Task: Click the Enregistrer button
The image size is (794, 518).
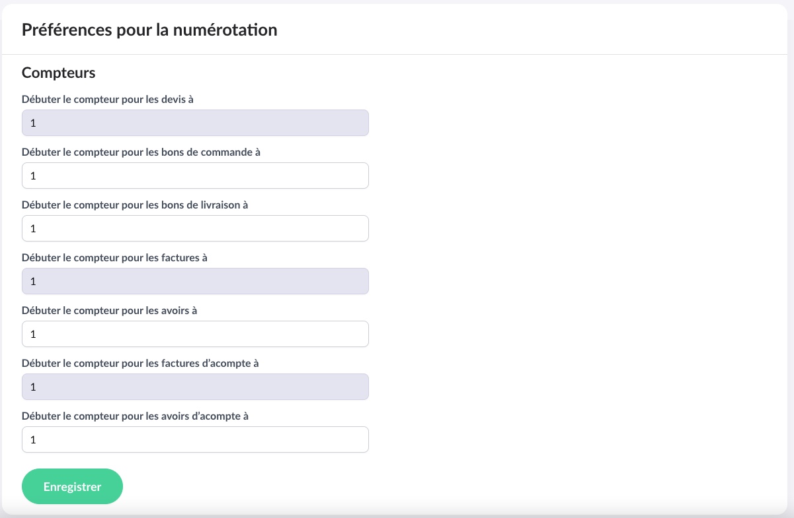Action: tap(73, 486)
